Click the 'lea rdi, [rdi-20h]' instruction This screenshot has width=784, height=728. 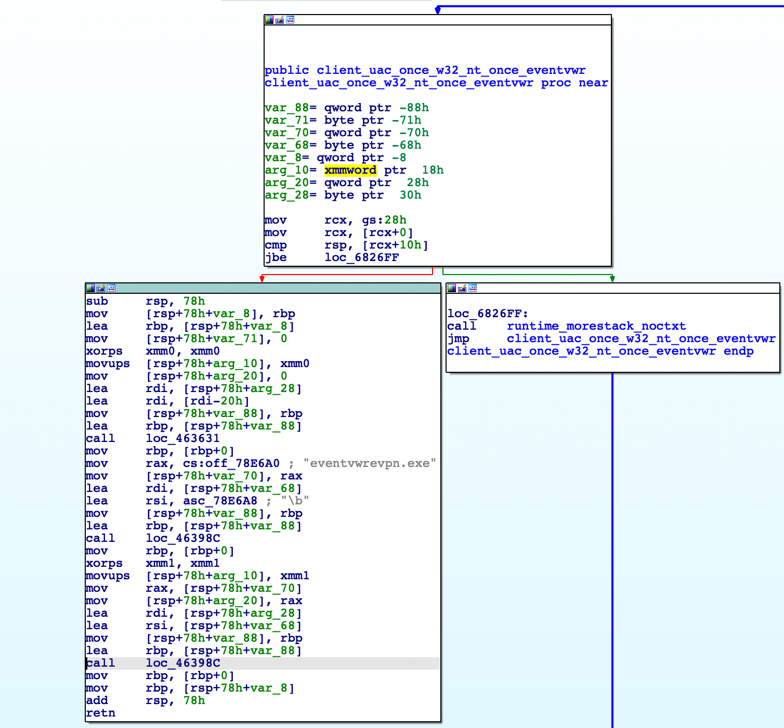tap(168, 401)
